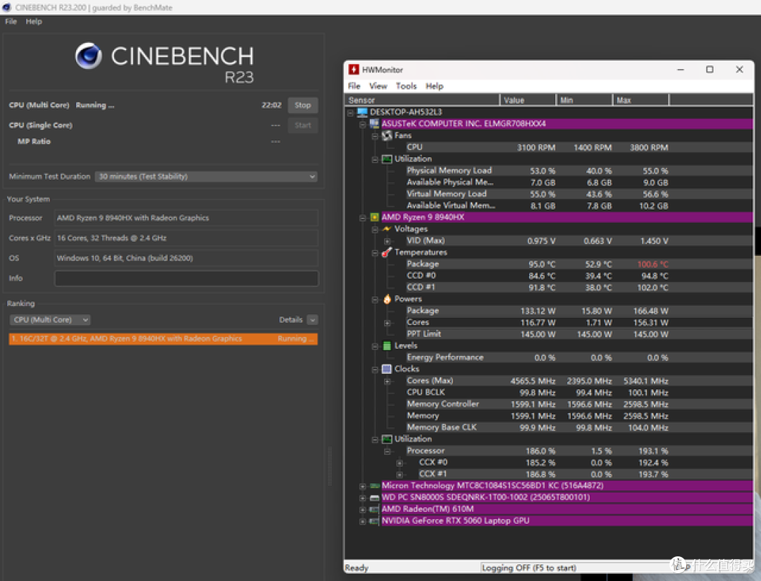Open Cinebench File menu

coord(11,21)
